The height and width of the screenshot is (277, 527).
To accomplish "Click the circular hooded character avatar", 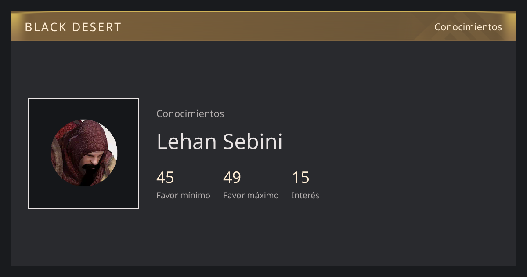I will (x=84, y=153).
